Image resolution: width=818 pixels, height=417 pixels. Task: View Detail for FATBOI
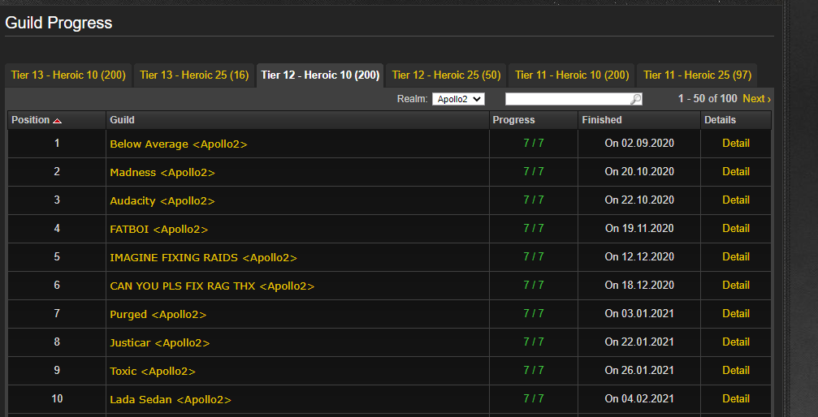[x=736, y=228]
